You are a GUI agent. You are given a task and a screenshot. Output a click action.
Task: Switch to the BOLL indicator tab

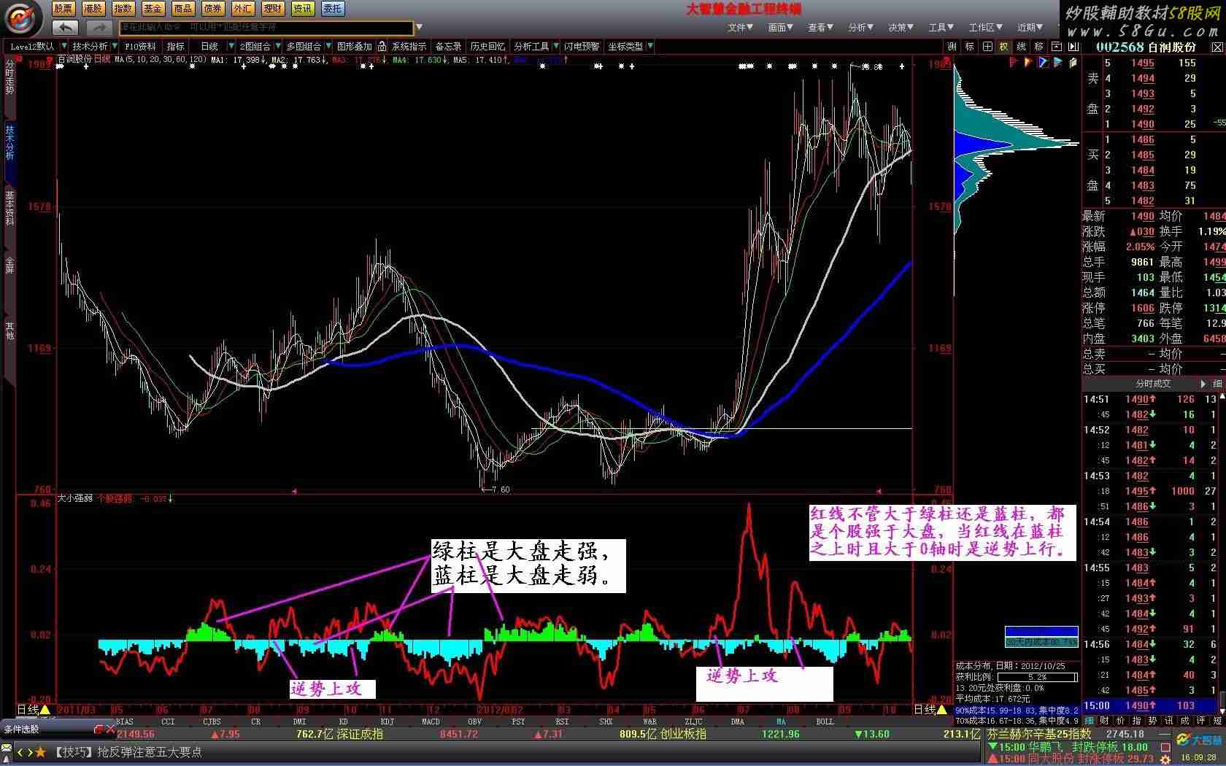pos(825,721)
